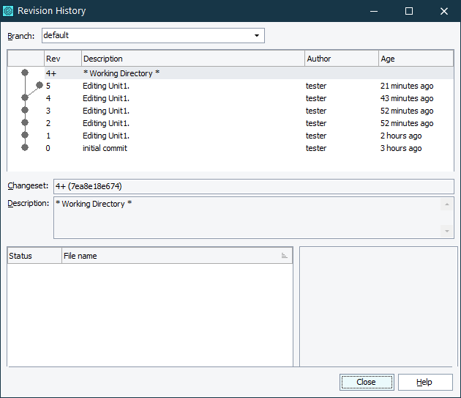This screenshot has width=461, height=398.
Task: Click the Status column header in file list
Action: click(34, 256)
